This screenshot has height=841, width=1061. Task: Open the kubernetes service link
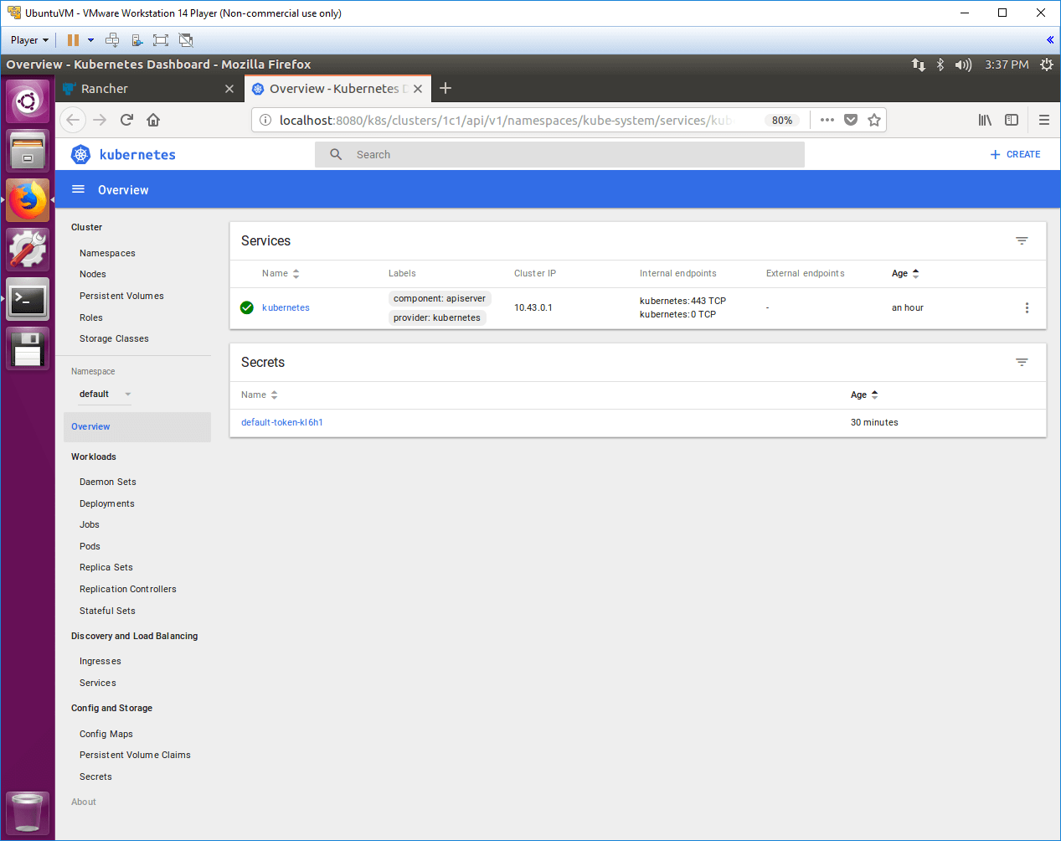[286, 307]
